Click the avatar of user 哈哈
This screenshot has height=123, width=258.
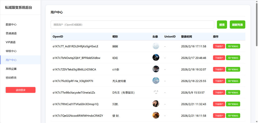pos(156,57)
